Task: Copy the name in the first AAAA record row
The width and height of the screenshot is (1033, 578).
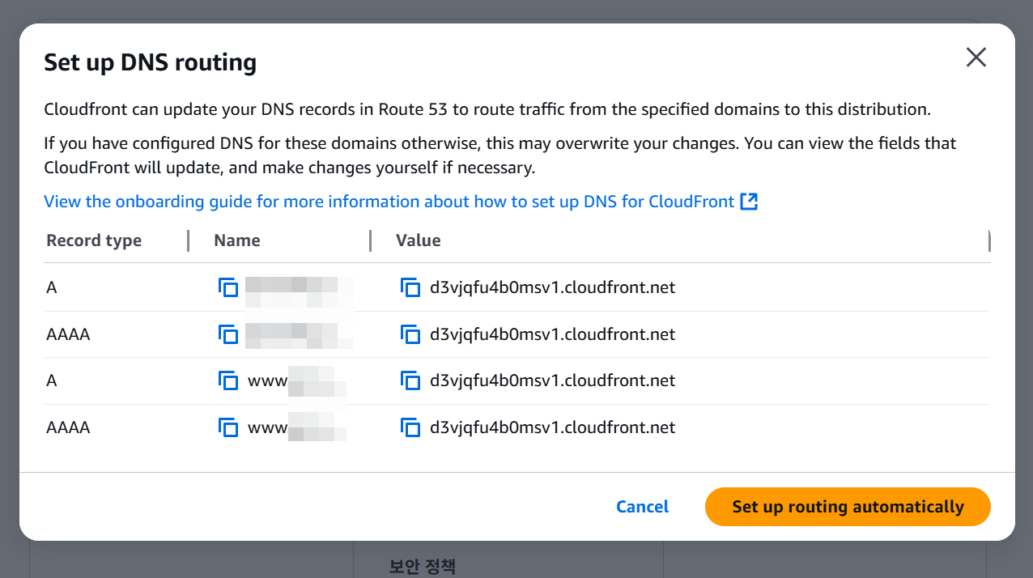Action: point(228,334)
